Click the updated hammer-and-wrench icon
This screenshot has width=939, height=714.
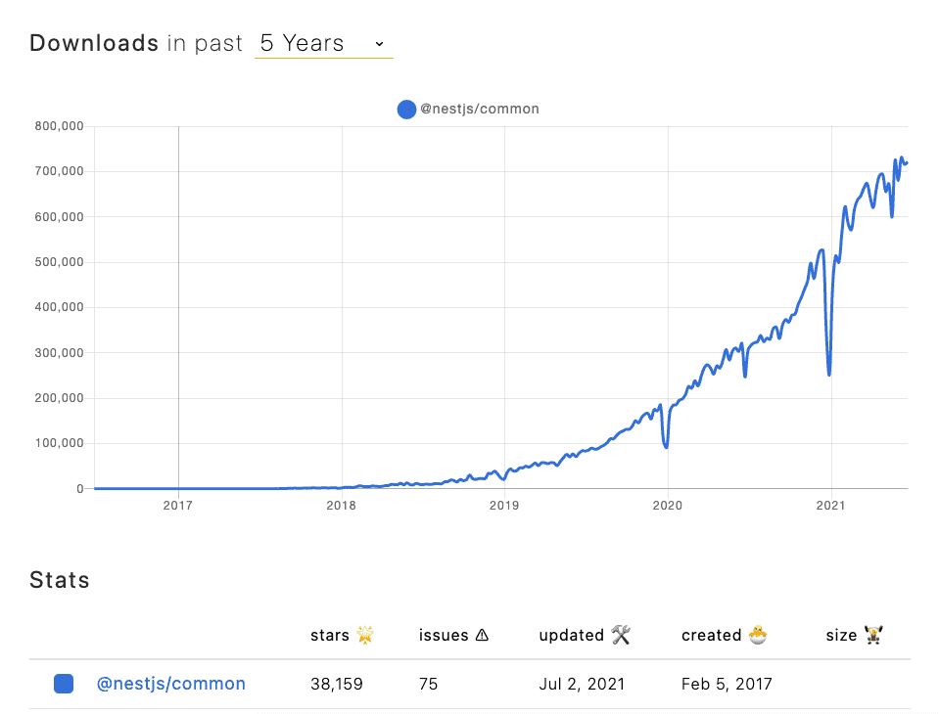(621, 636)
